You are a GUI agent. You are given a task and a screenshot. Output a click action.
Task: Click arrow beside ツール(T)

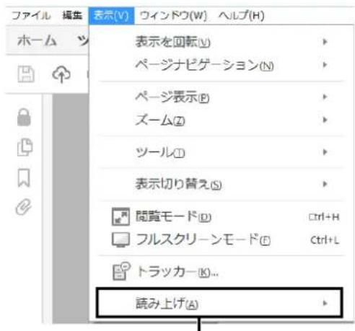pyautogui.click(x=325, y=152)
